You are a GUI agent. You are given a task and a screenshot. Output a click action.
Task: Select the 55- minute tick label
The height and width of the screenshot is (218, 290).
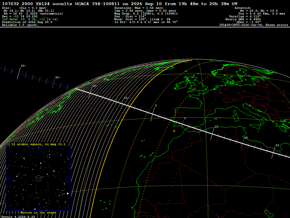coord(127,98)
